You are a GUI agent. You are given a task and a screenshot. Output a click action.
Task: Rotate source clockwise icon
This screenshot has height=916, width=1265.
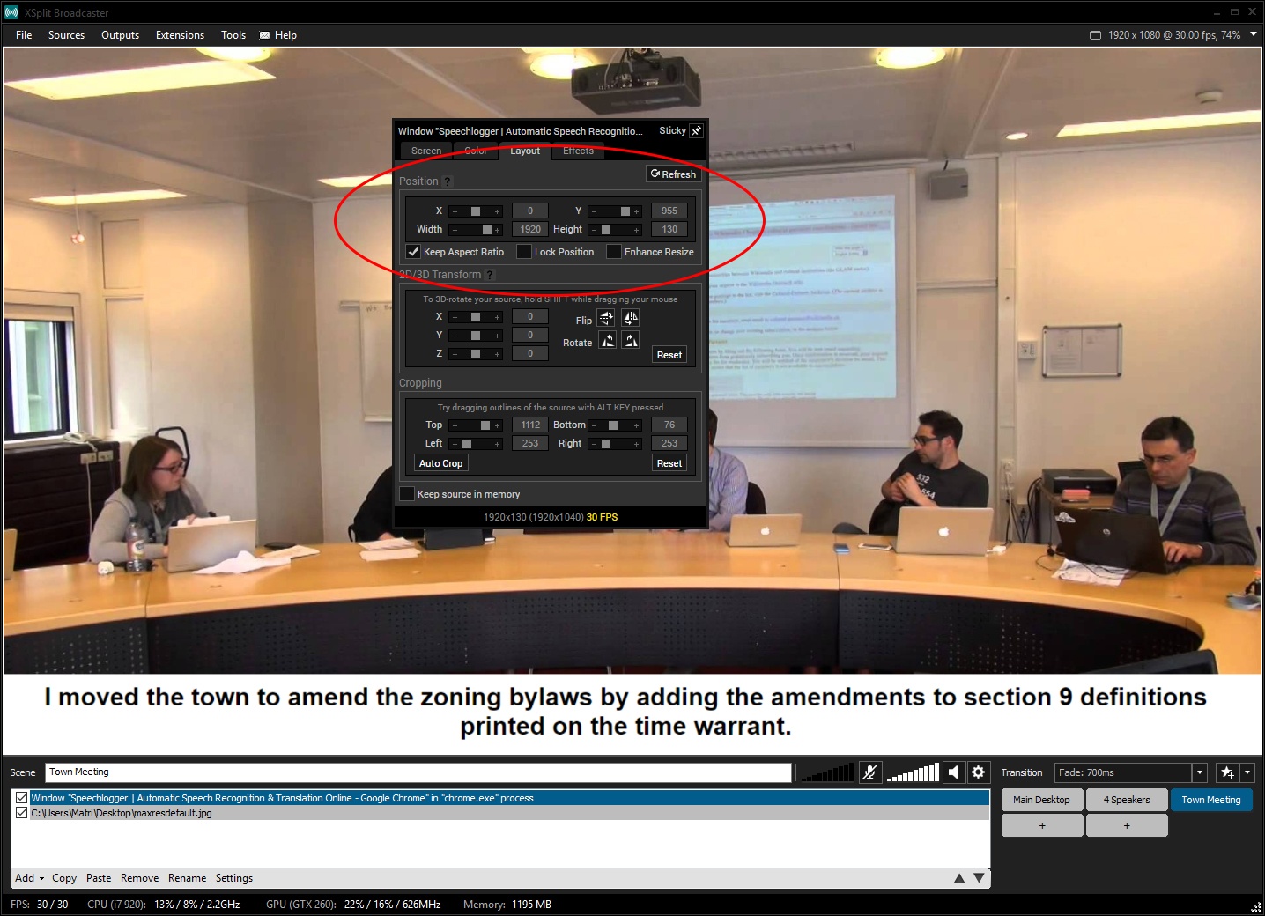coord(631,340)
